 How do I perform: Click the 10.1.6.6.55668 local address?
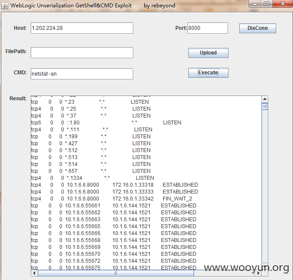[83, 240]
